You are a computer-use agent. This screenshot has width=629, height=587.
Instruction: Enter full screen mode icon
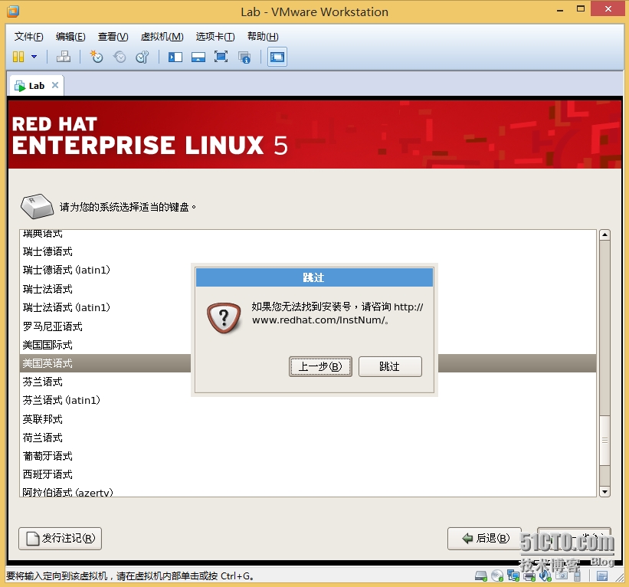coord(221,57)
